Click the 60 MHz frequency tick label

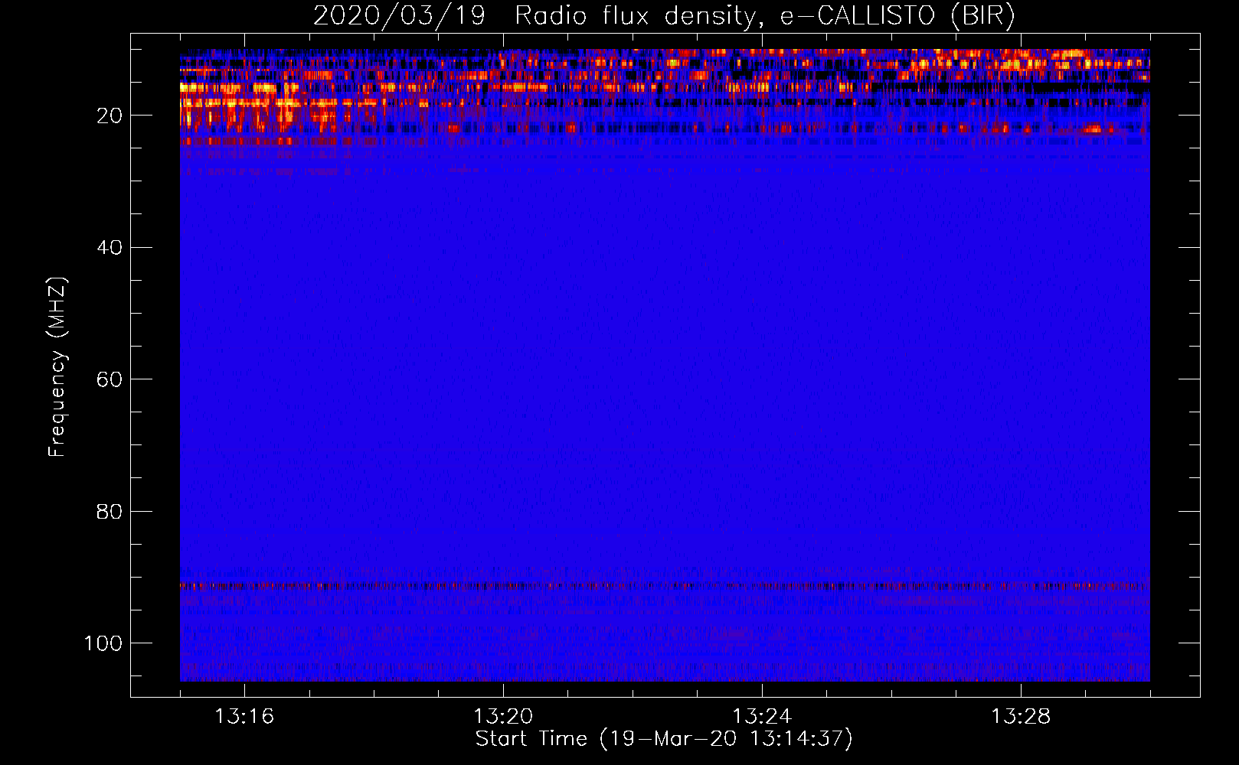pos(110,379)
